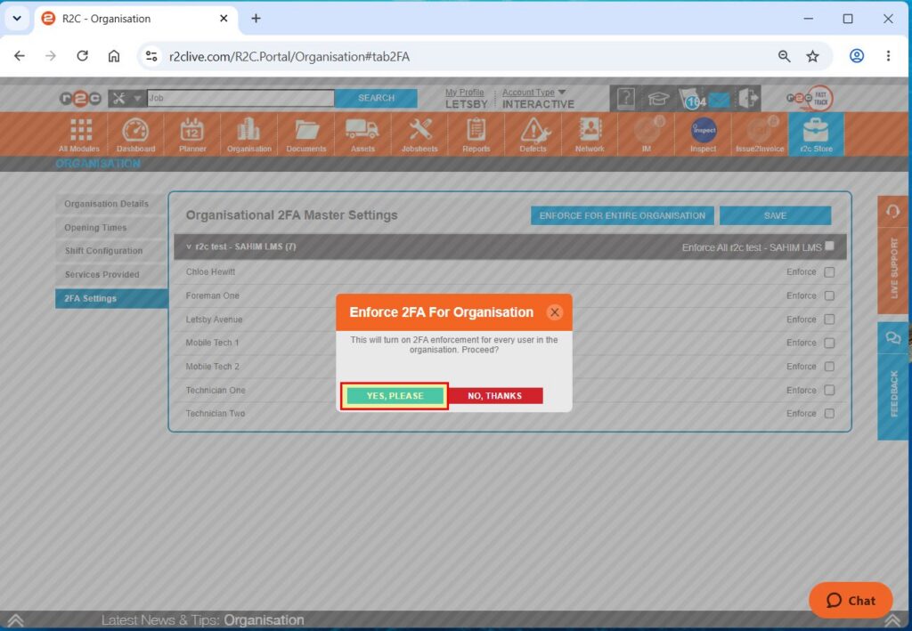Click the blue Search button
Screen dimensions: 912x631
click(x=377, y=98)
